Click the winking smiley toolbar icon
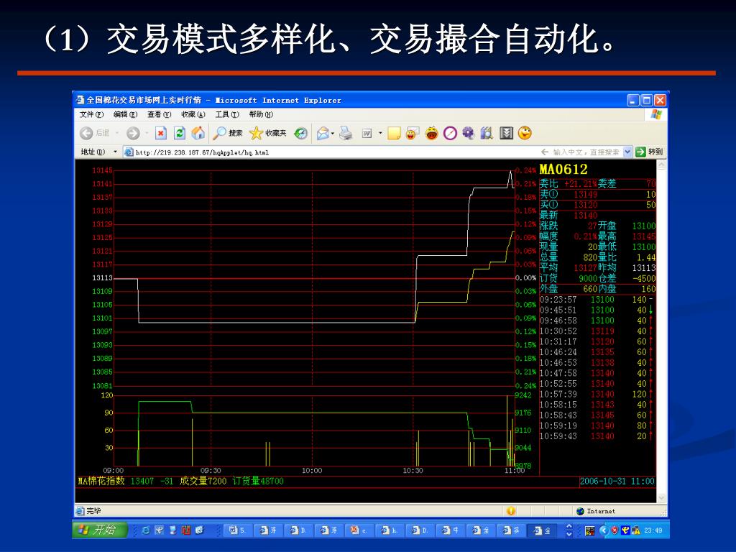This screenshot has width=736, height=552. [525, 133]
